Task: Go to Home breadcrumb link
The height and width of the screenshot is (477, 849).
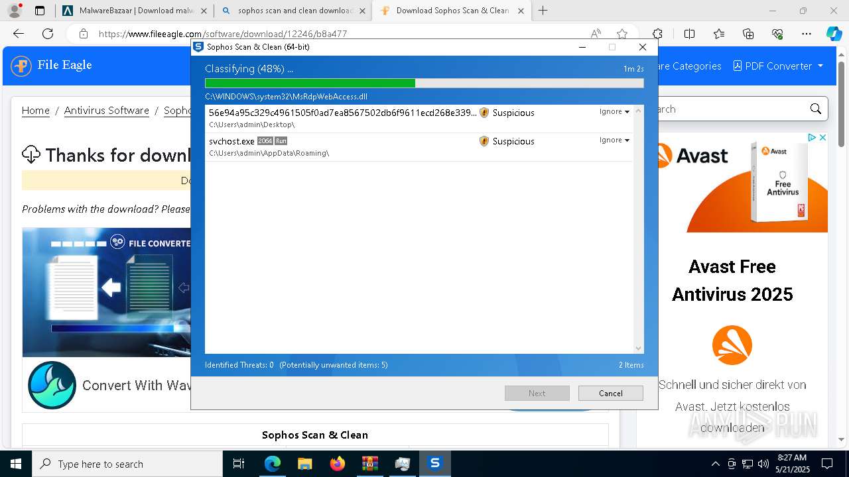Action: click(x=36, y=111)
